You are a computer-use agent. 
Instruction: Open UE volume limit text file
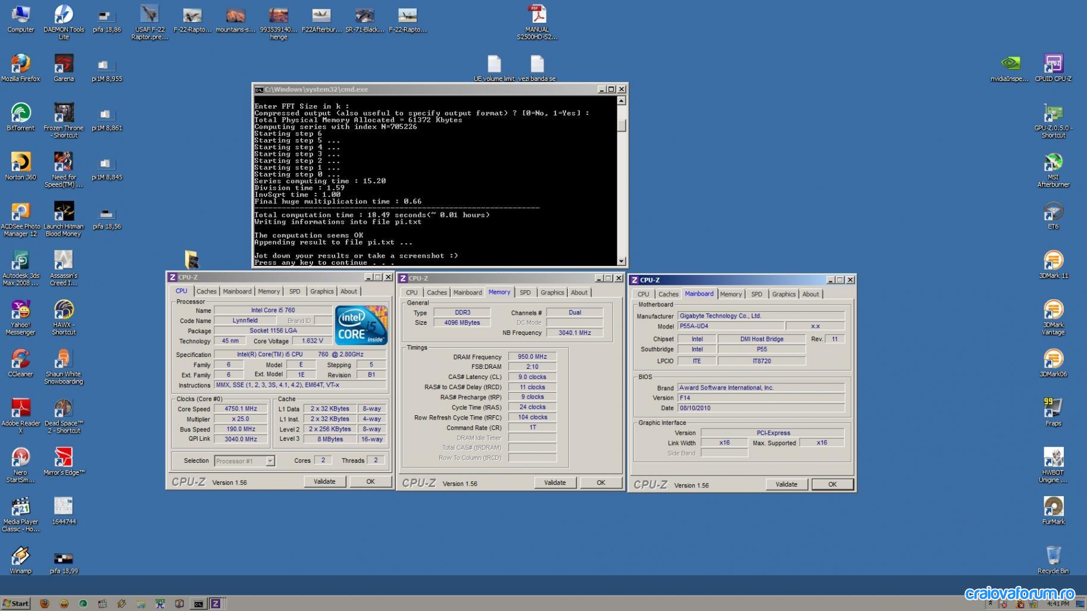(494, 68)
